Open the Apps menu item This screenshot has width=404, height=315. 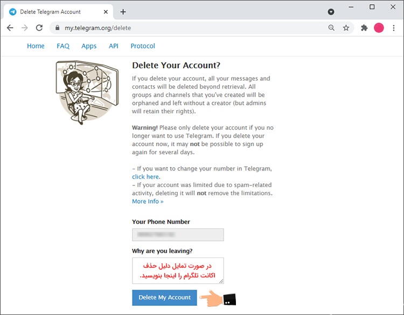(89, 46)
